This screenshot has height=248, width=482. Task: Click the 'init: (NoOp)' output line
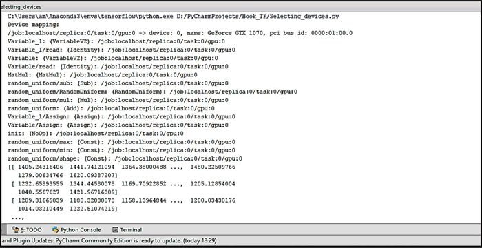point(96,133)
